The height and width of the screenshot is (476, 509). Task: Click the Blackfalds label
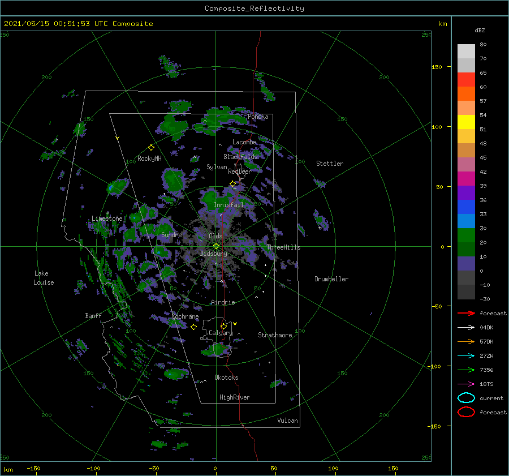(240, 157)
